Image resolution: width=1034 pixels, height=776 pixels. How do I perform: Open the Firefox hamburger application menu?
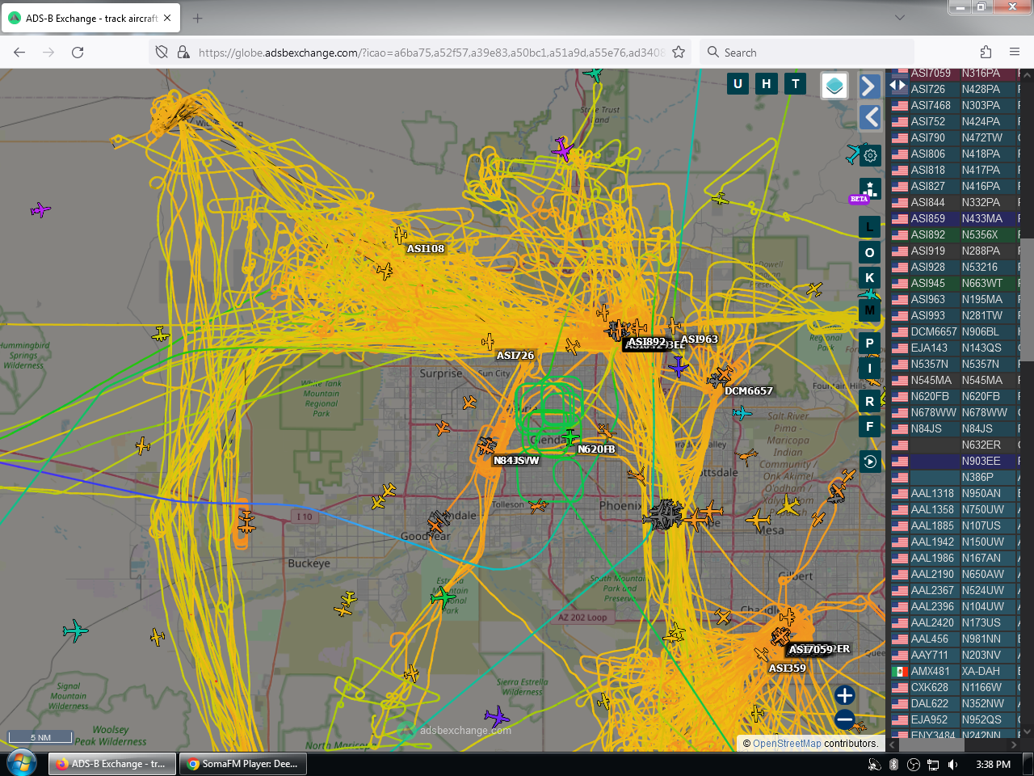(1015, 52)
